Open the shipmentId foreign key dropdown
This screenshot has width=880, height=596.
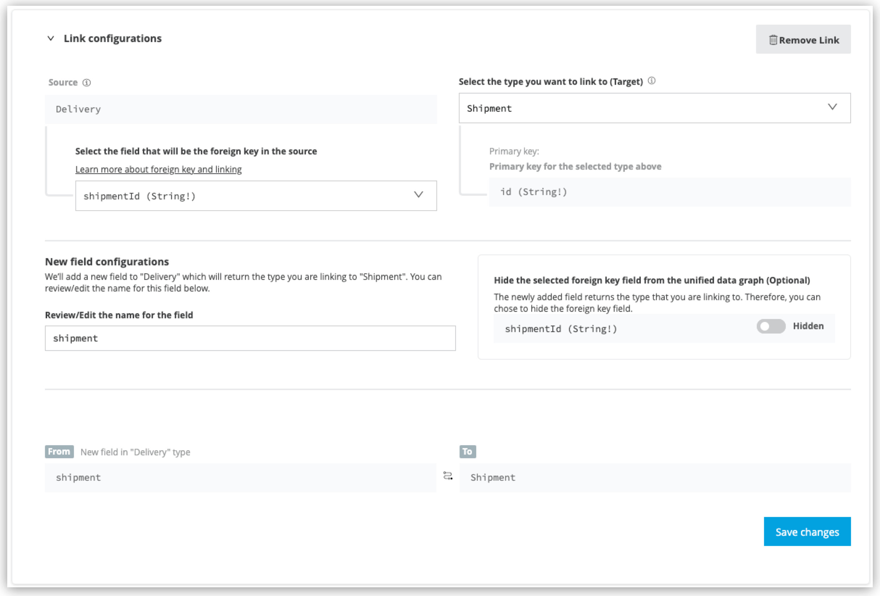point(418,195)
